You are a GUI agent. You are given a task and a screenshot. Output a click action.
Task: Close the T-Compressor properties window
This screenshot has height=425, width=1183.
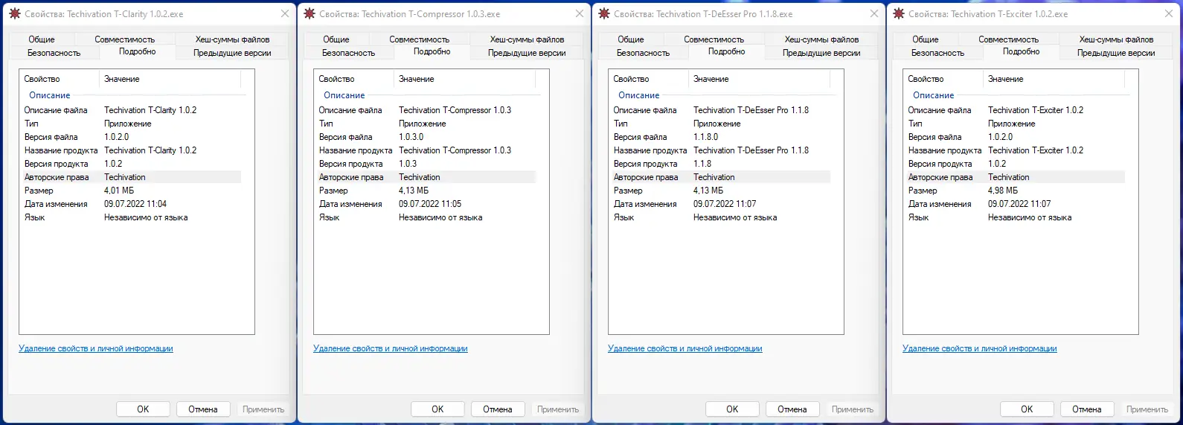[x=580, y=13]
